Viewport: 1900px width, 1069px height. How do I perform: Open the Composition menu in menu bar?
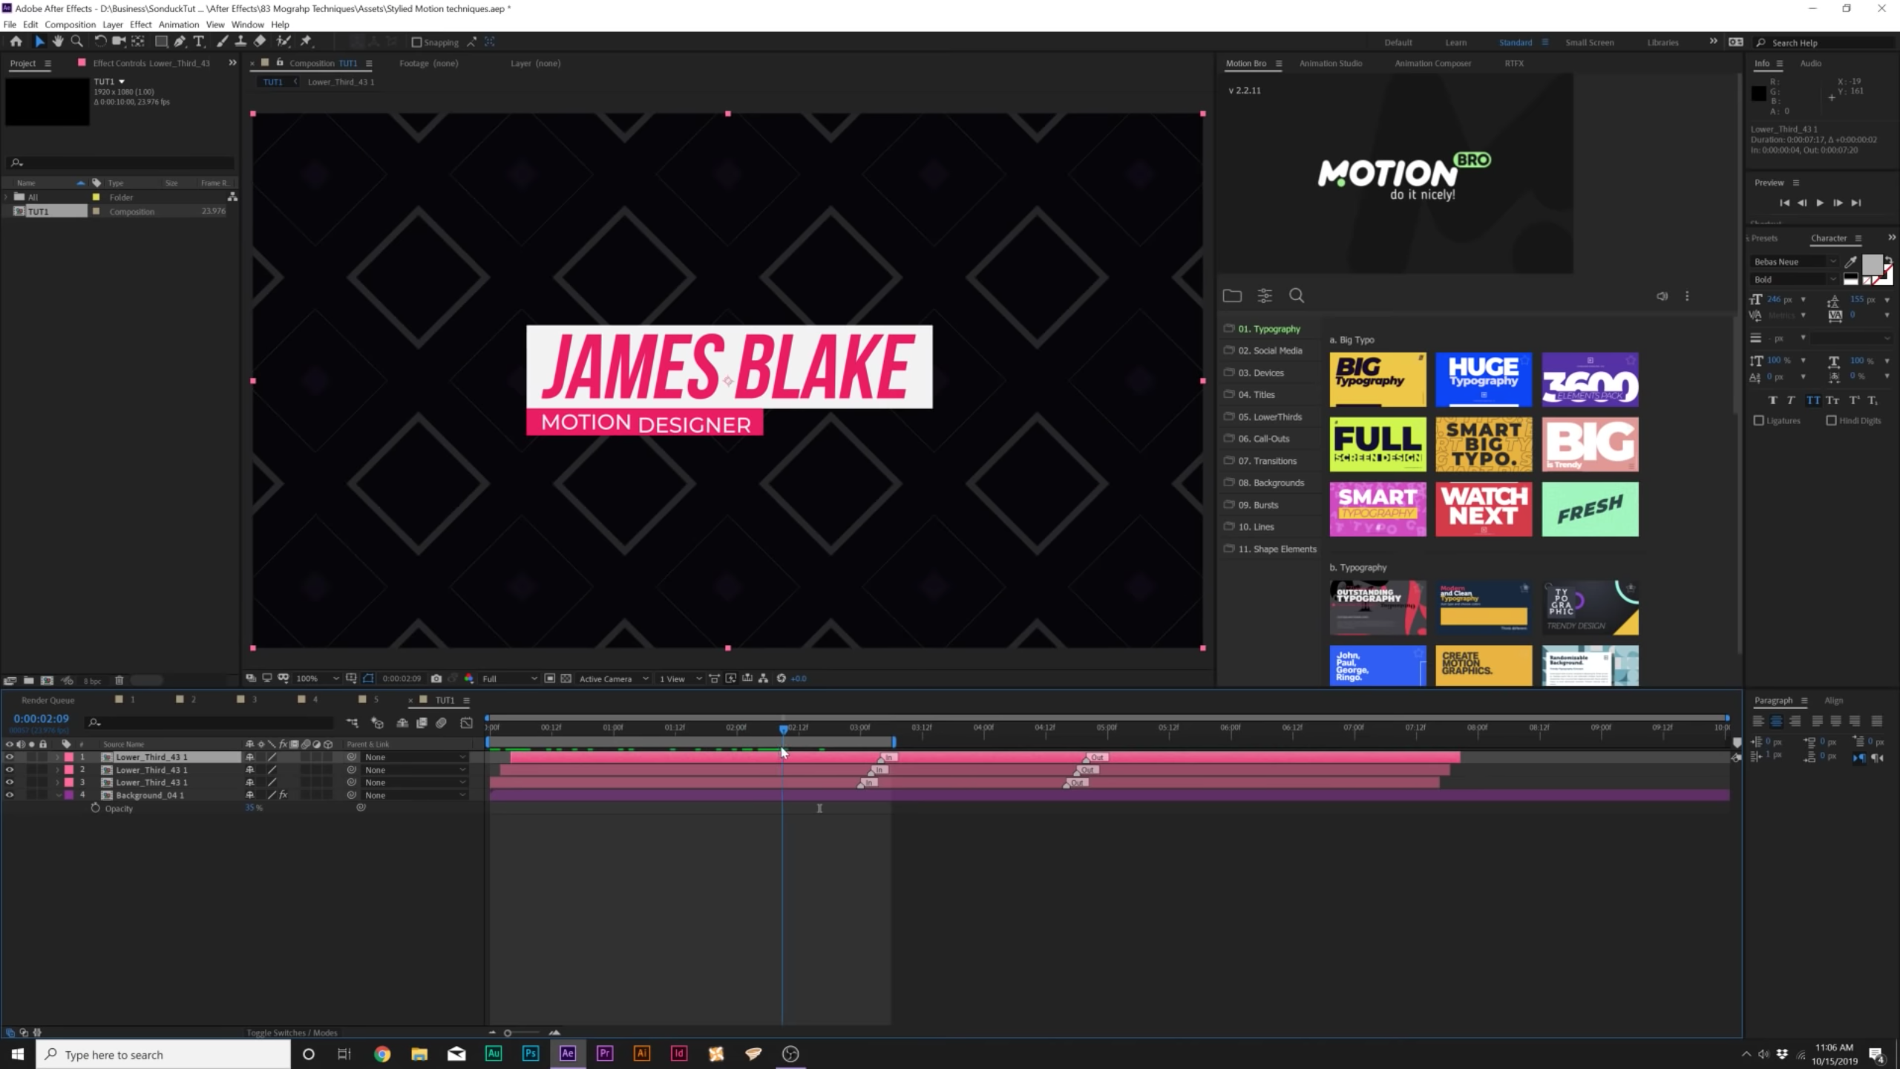click(69, 24)
